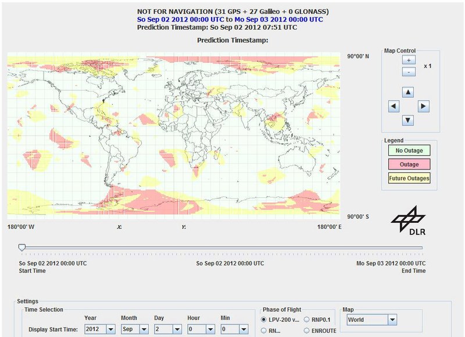Click the pink Outage legend box
This screenshot has width=465, height=337.
click(x=408, y=164)
